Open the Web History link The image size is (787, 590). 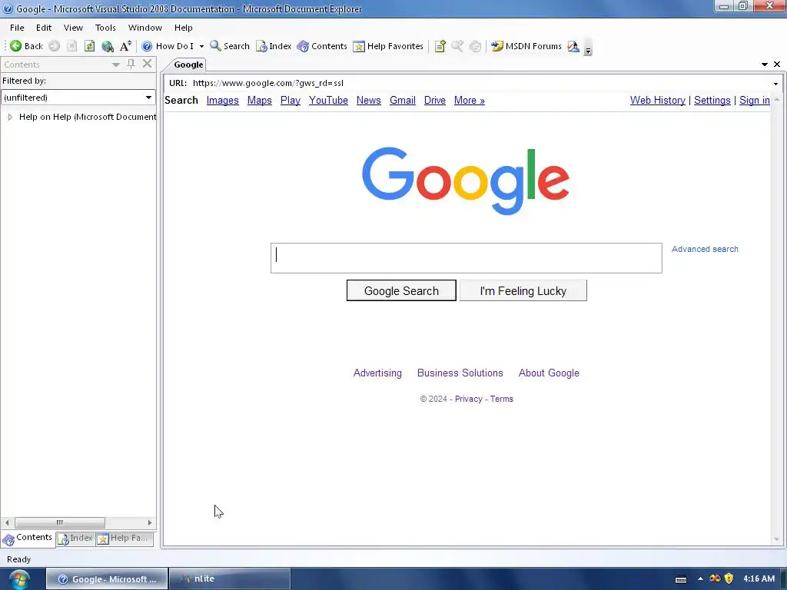658,101
